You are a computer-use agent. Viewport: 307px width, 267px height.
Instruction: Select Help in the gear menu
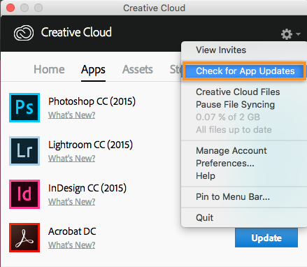[206, 176]
